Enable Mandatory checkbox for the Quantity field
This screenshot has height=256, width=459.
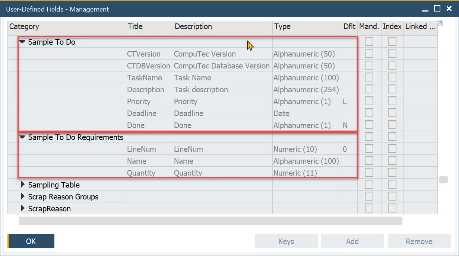click(x=369, y=173)
